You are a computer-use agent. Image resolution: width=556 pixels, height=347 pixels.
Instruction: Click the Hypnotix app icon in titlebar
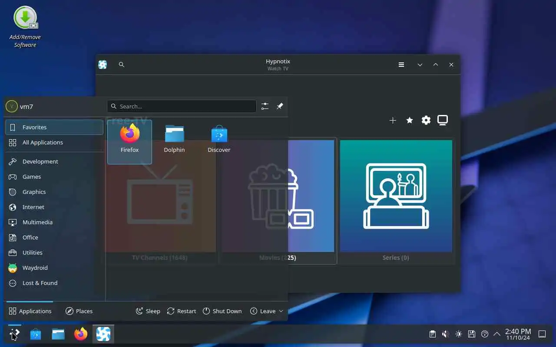point(103,65)
